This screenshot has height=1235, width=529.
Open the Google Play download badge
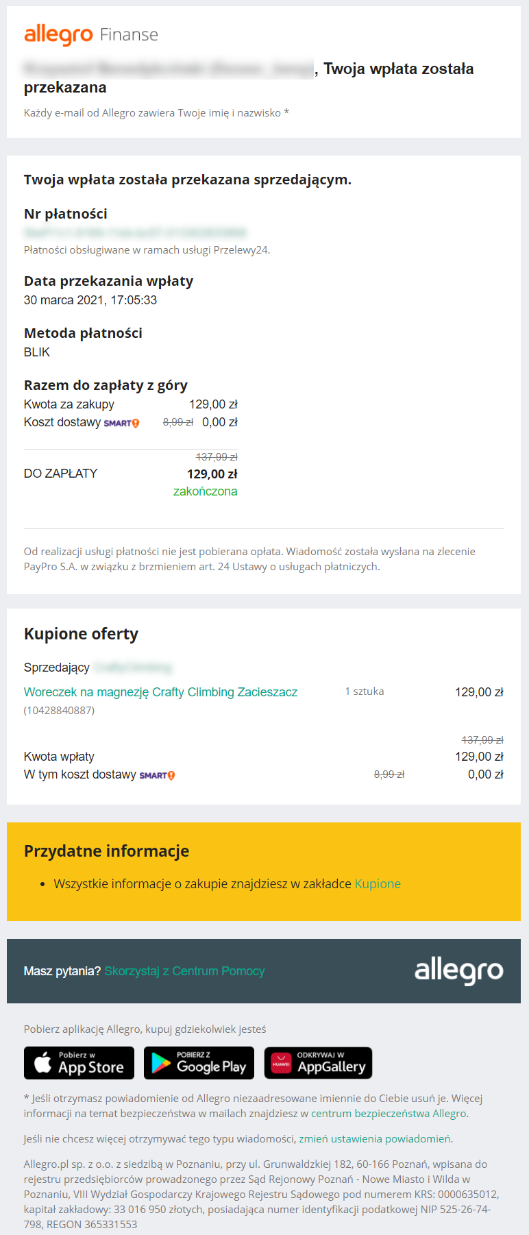(x=199, y=1063)
